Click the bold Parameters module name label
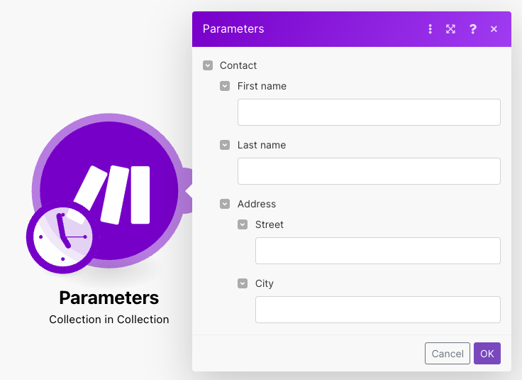 [109, 298]
